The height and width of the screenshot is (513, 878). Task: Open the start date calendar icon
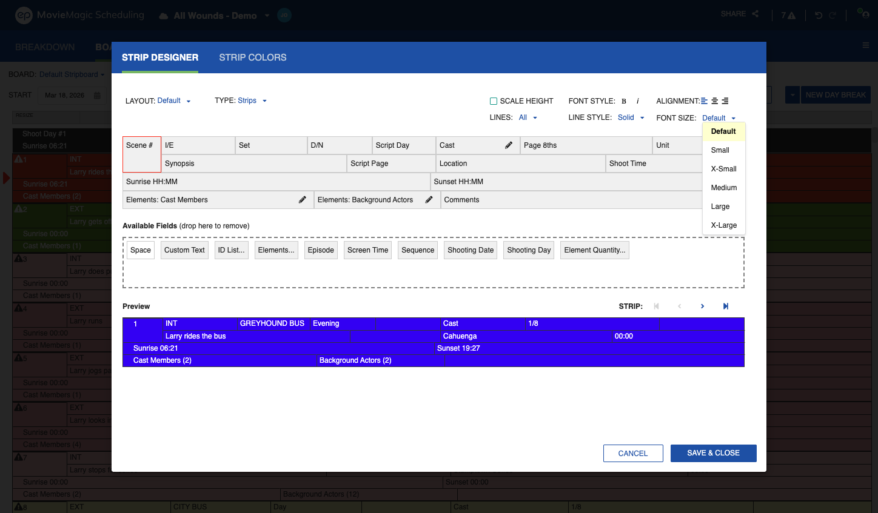[x=97, y=96]
